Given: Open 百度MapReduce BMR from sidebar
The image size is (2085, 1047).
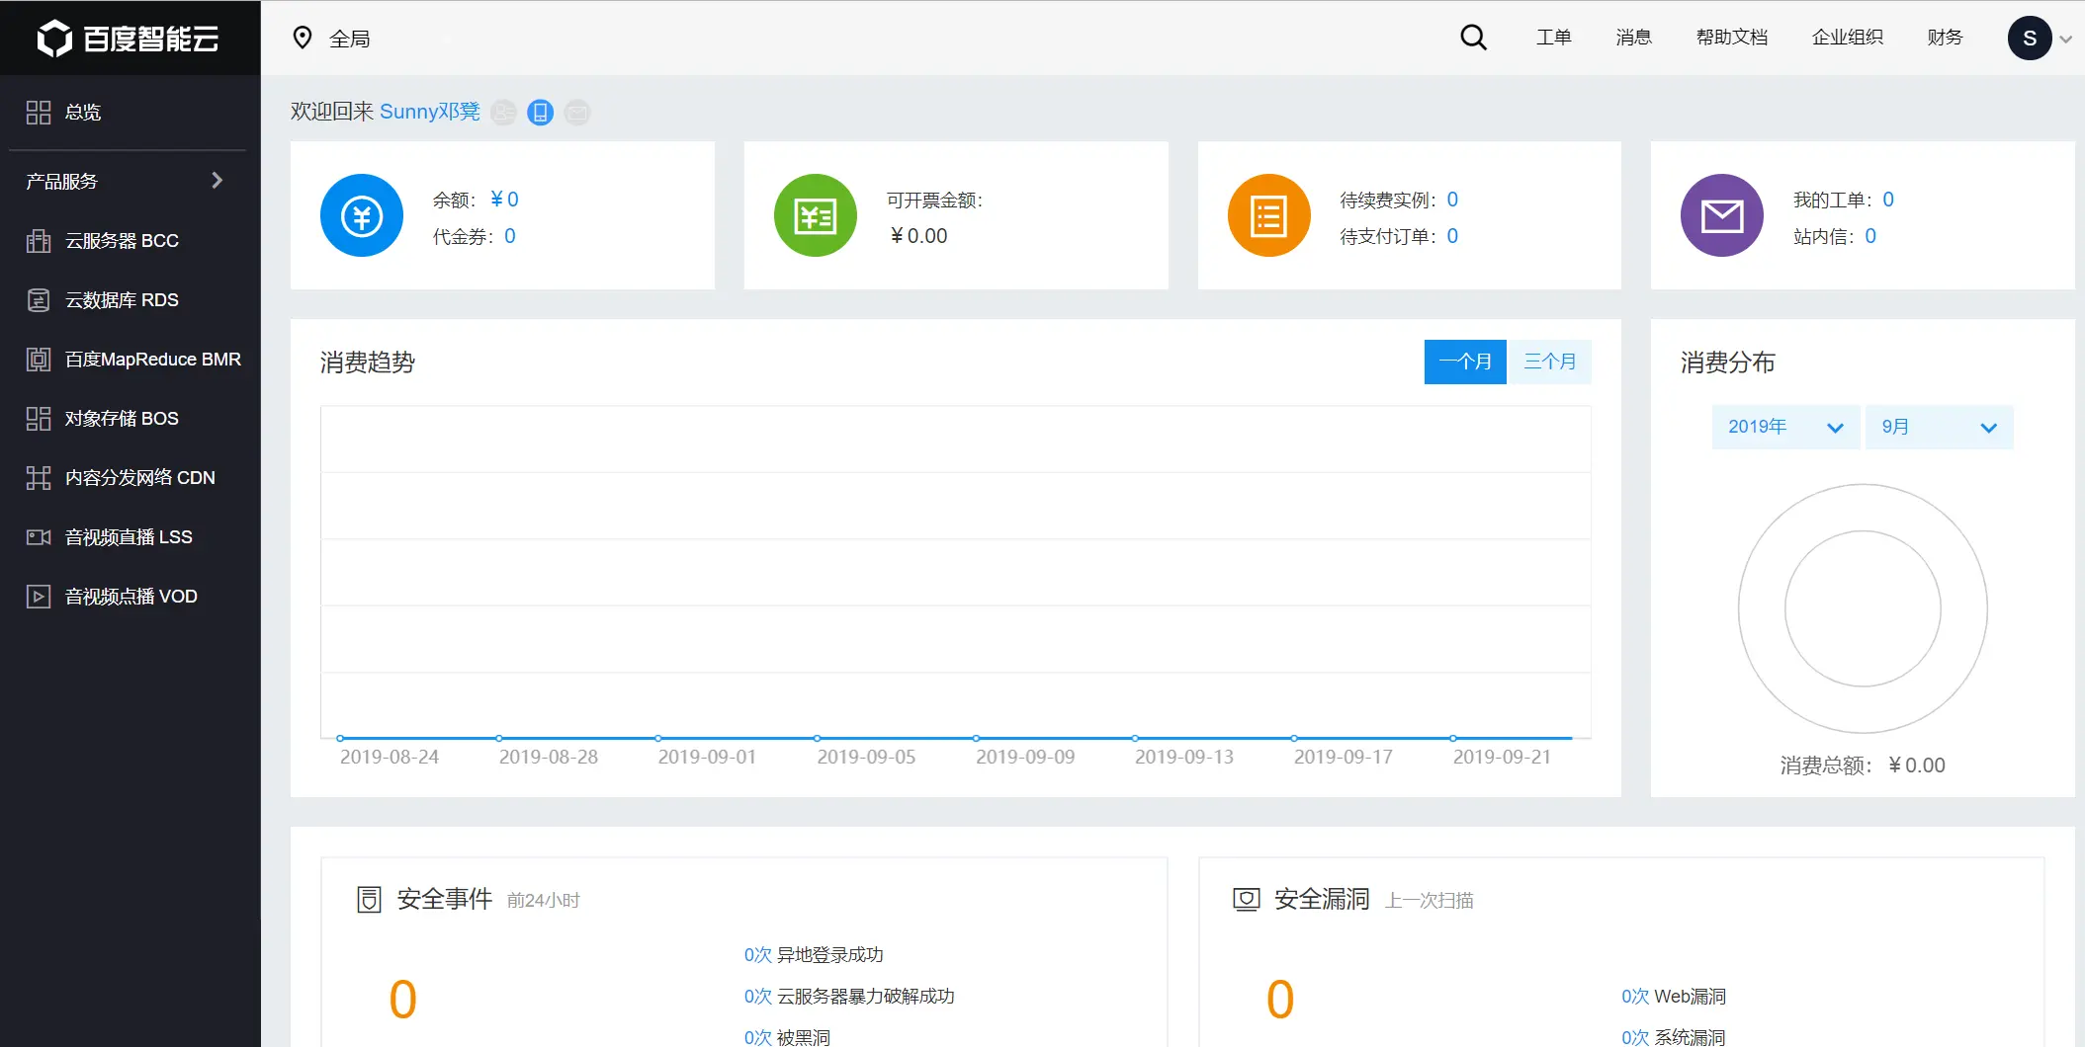Looking at the screenshot, I should 130,360.
